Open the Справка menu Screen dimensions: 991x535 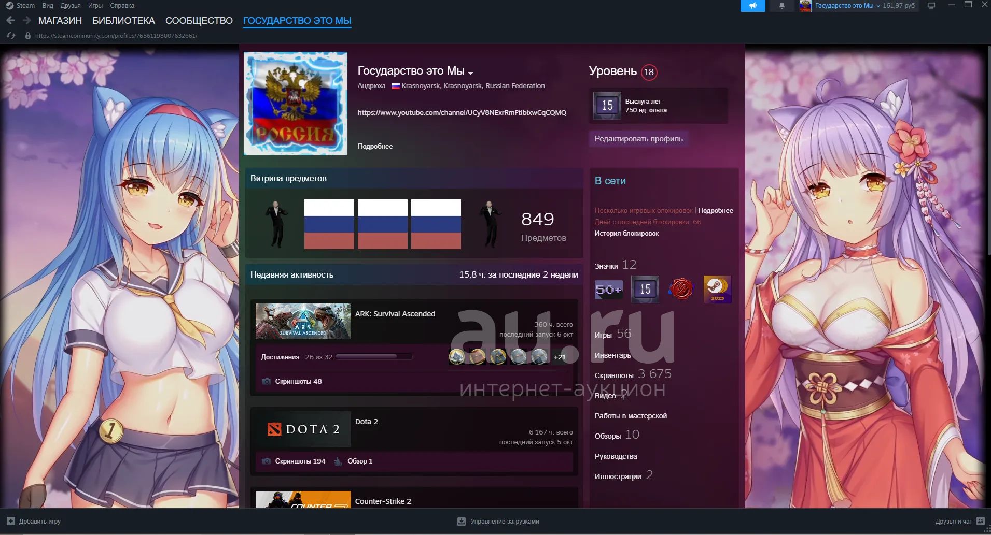122,6
